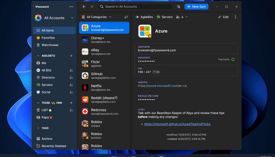275x157 pixels.
Task: Open the AzureTipsAndTricks github link
Action: [177, 124]
